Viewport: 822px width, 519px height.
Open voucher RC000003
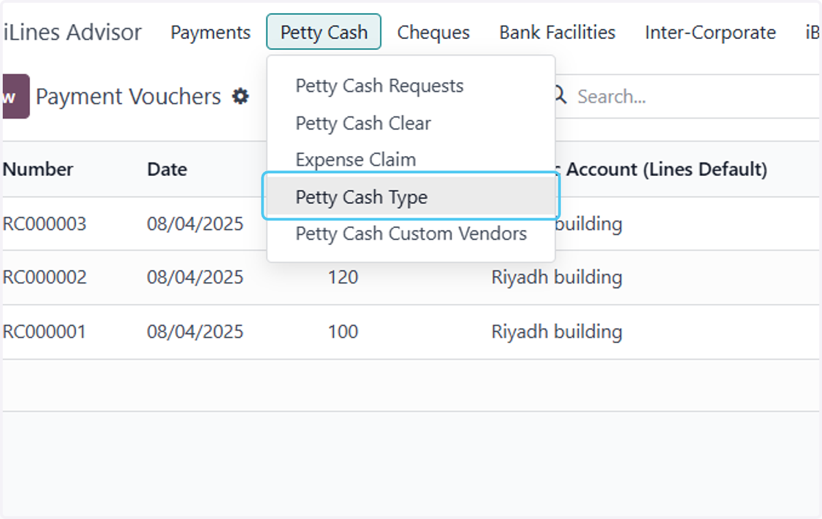pyautogui.click(x=45, y=224)
